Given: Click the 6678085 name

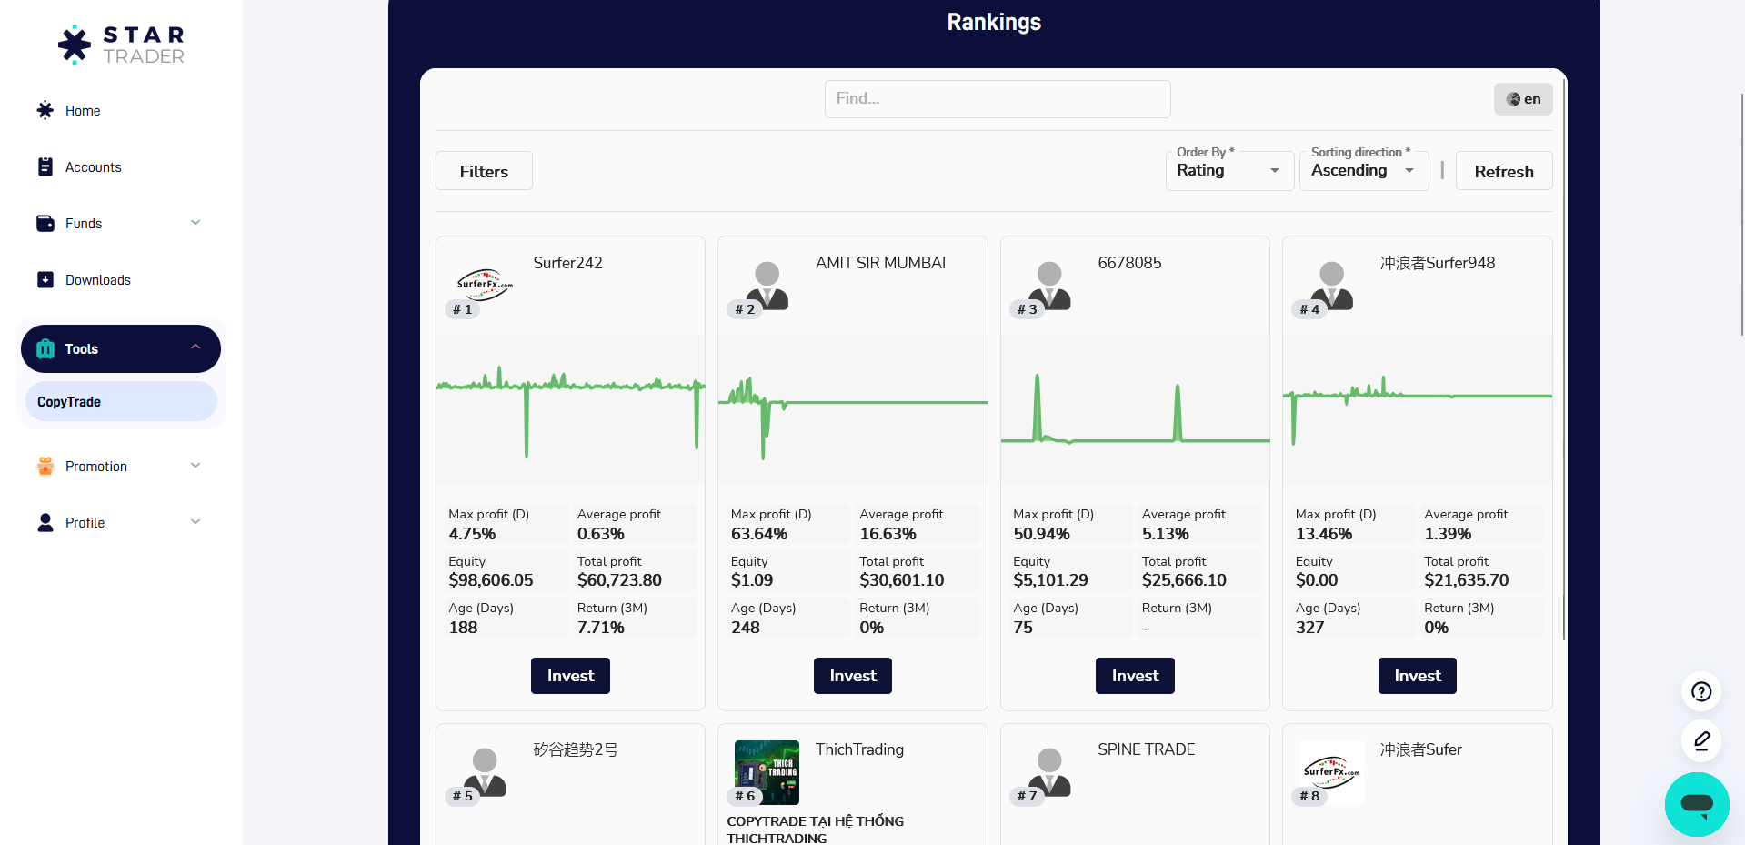Looking at the screenshot, I should click(x=1129, y=263).
